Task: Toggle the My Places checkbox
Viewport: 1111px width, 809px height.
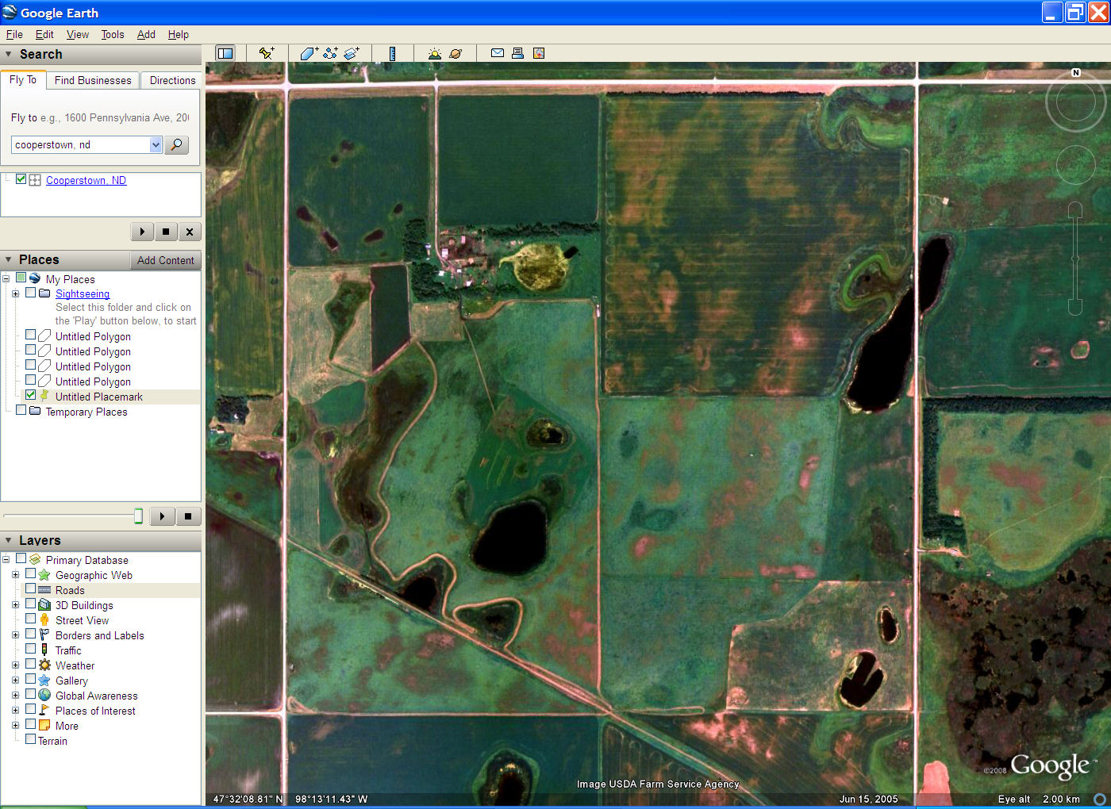Action: 21,278
